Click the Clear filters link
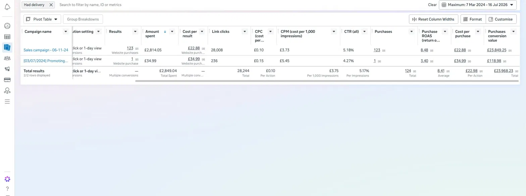Screen dimensions: 526x196 432,5
